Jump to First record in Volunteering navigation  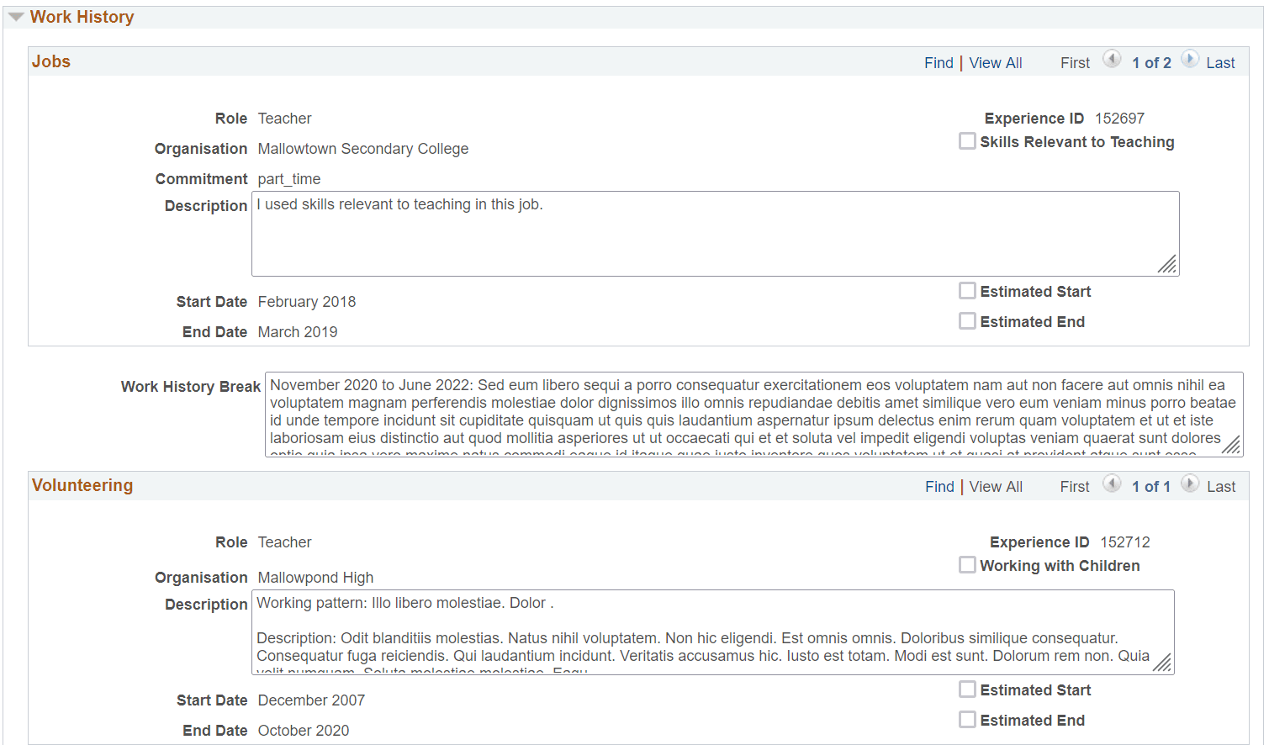1074,486
